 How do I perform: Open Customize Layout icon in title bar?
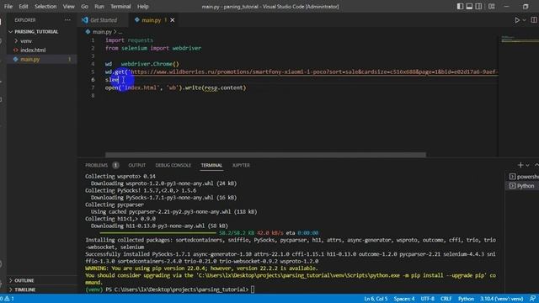[x=492, y=7]
